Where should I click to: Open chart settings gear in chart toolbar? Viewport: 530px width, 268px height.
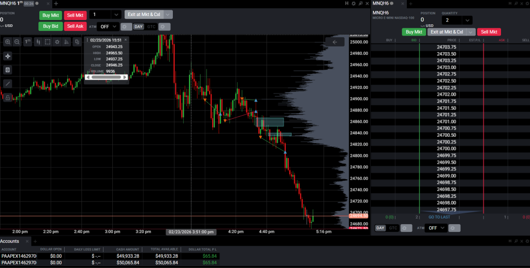point(57,42)
